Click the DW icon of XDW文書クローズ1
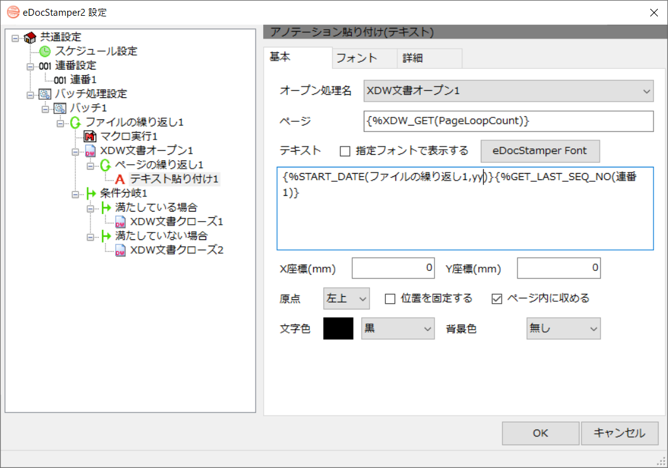 tap(121, 222)
